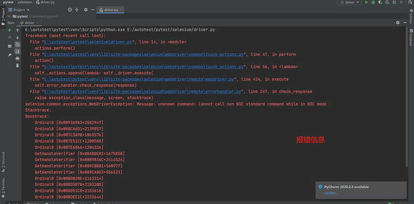
Task: Open the remote\webdriver.py traceback link
Action: [139, 79]
